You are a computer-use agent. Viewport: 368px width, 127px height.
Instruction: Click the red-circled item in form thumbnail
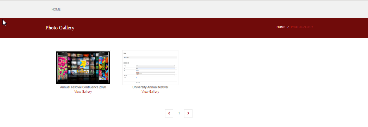[x=138, y=73]
